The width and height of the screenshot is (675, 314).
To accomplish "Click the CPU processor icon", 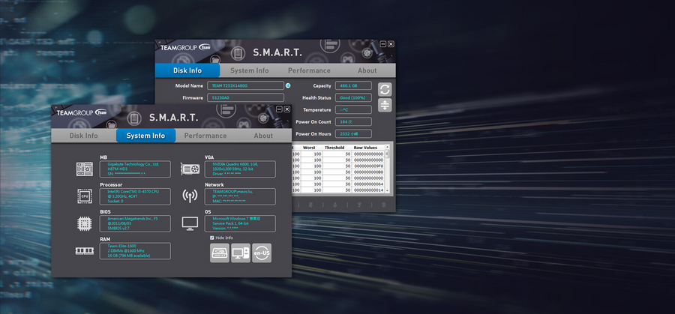I will pos(84,196).
